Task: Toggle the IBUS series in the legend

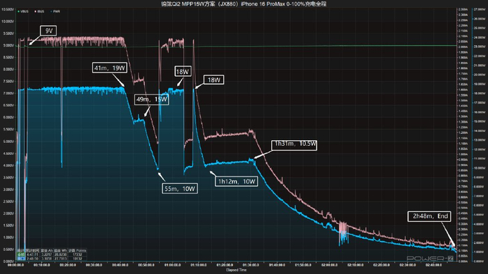Action: tap(40, 12)
